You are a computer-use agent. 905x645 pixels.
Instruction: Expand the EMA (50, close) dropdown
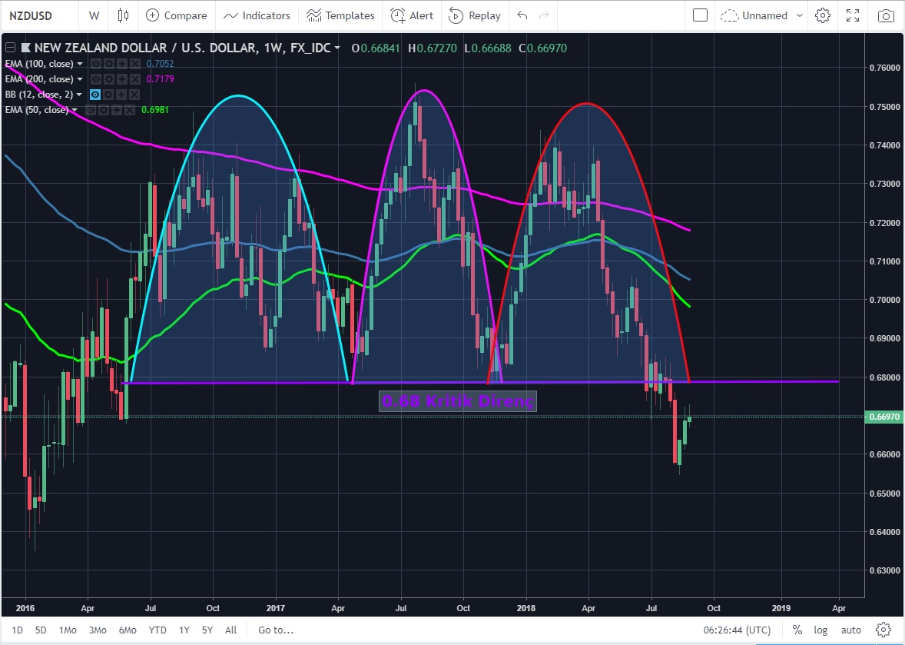coord(75,110)
